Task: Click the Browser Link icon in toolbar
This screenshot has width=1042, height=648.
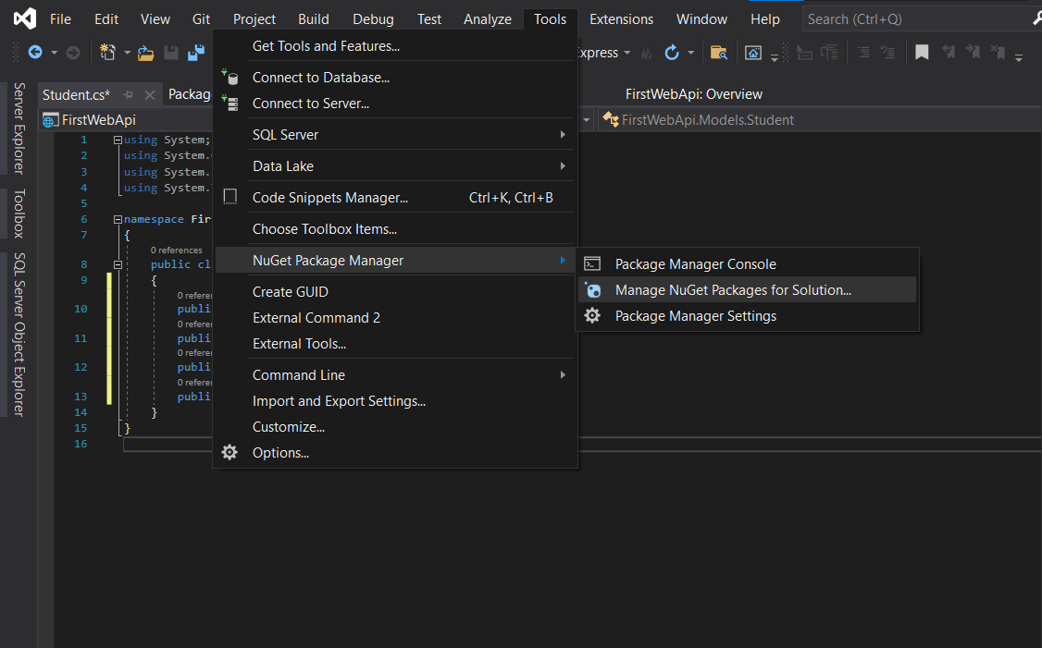Action: (x=753, y=53)
